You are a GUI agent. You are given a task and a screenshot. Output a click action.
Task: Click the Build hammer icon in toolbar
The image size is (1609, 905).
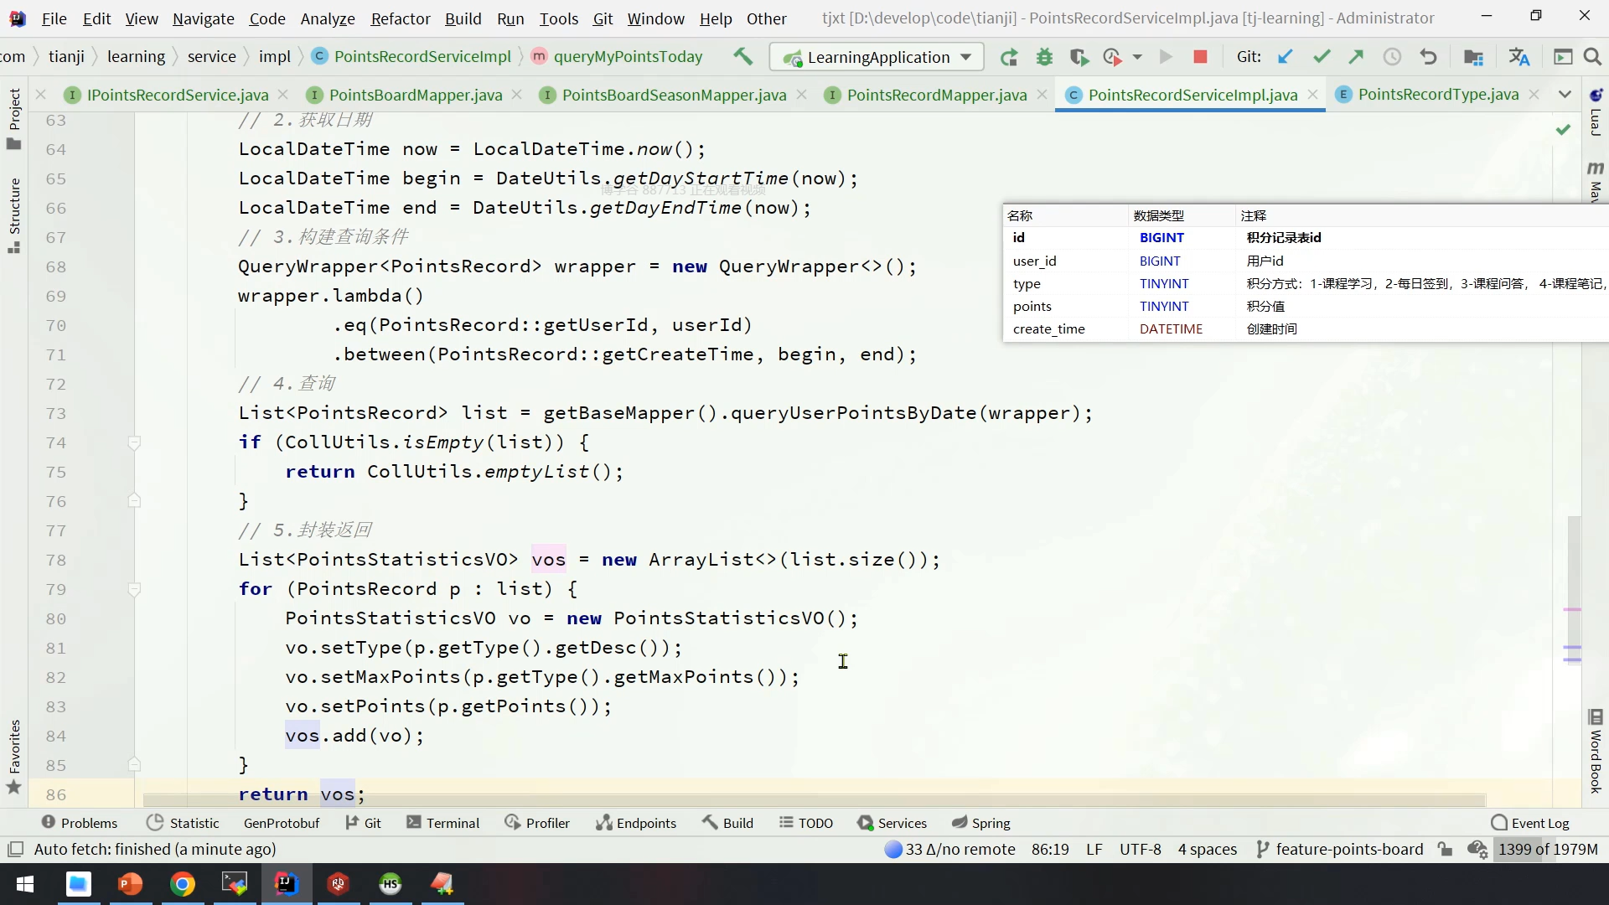(x=742, y=56)
